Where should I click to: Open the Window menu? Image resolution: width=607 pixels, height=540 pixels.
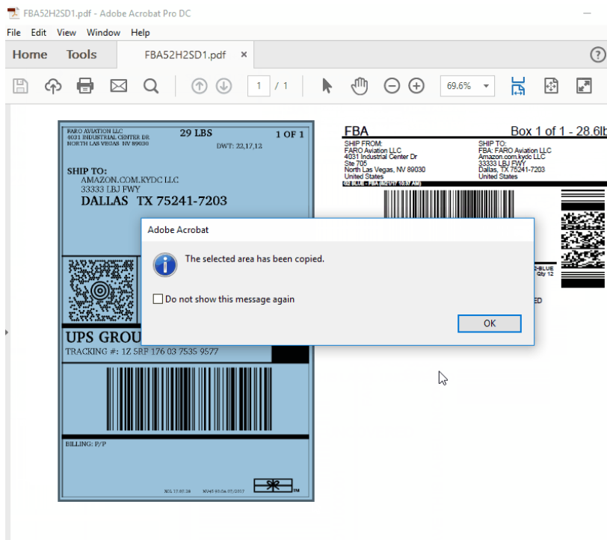pos(103,33)
